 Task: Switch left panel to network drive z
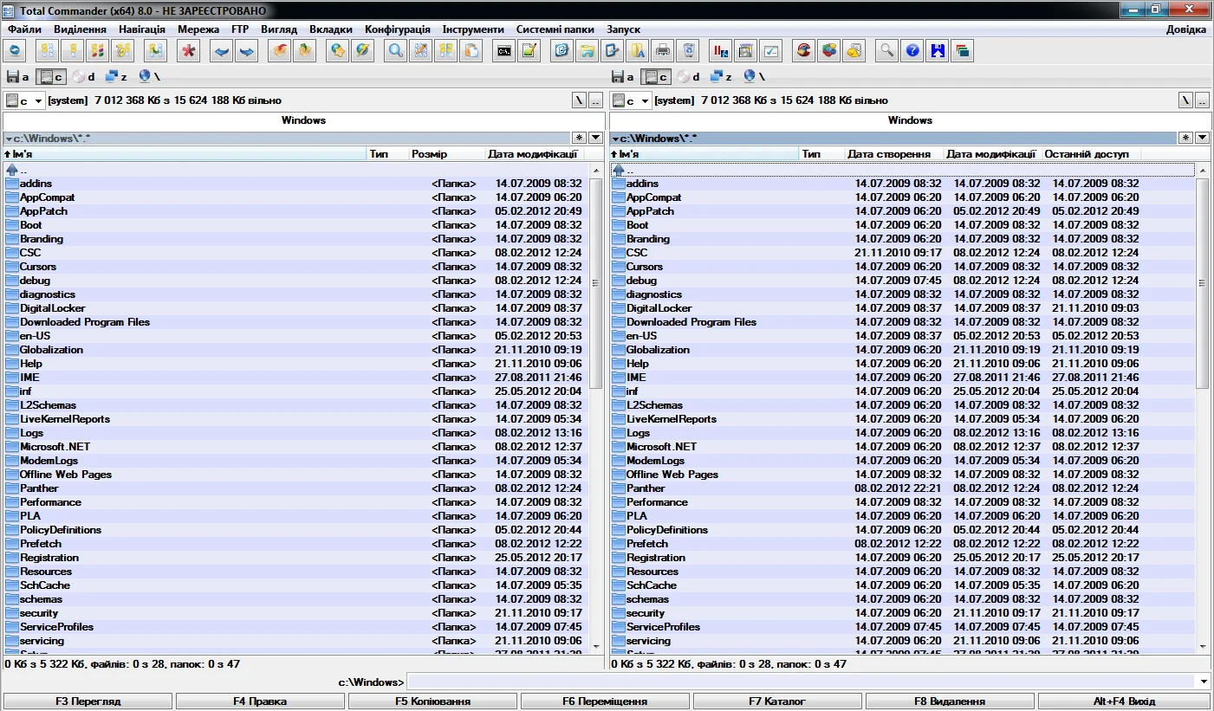(116, 77)
